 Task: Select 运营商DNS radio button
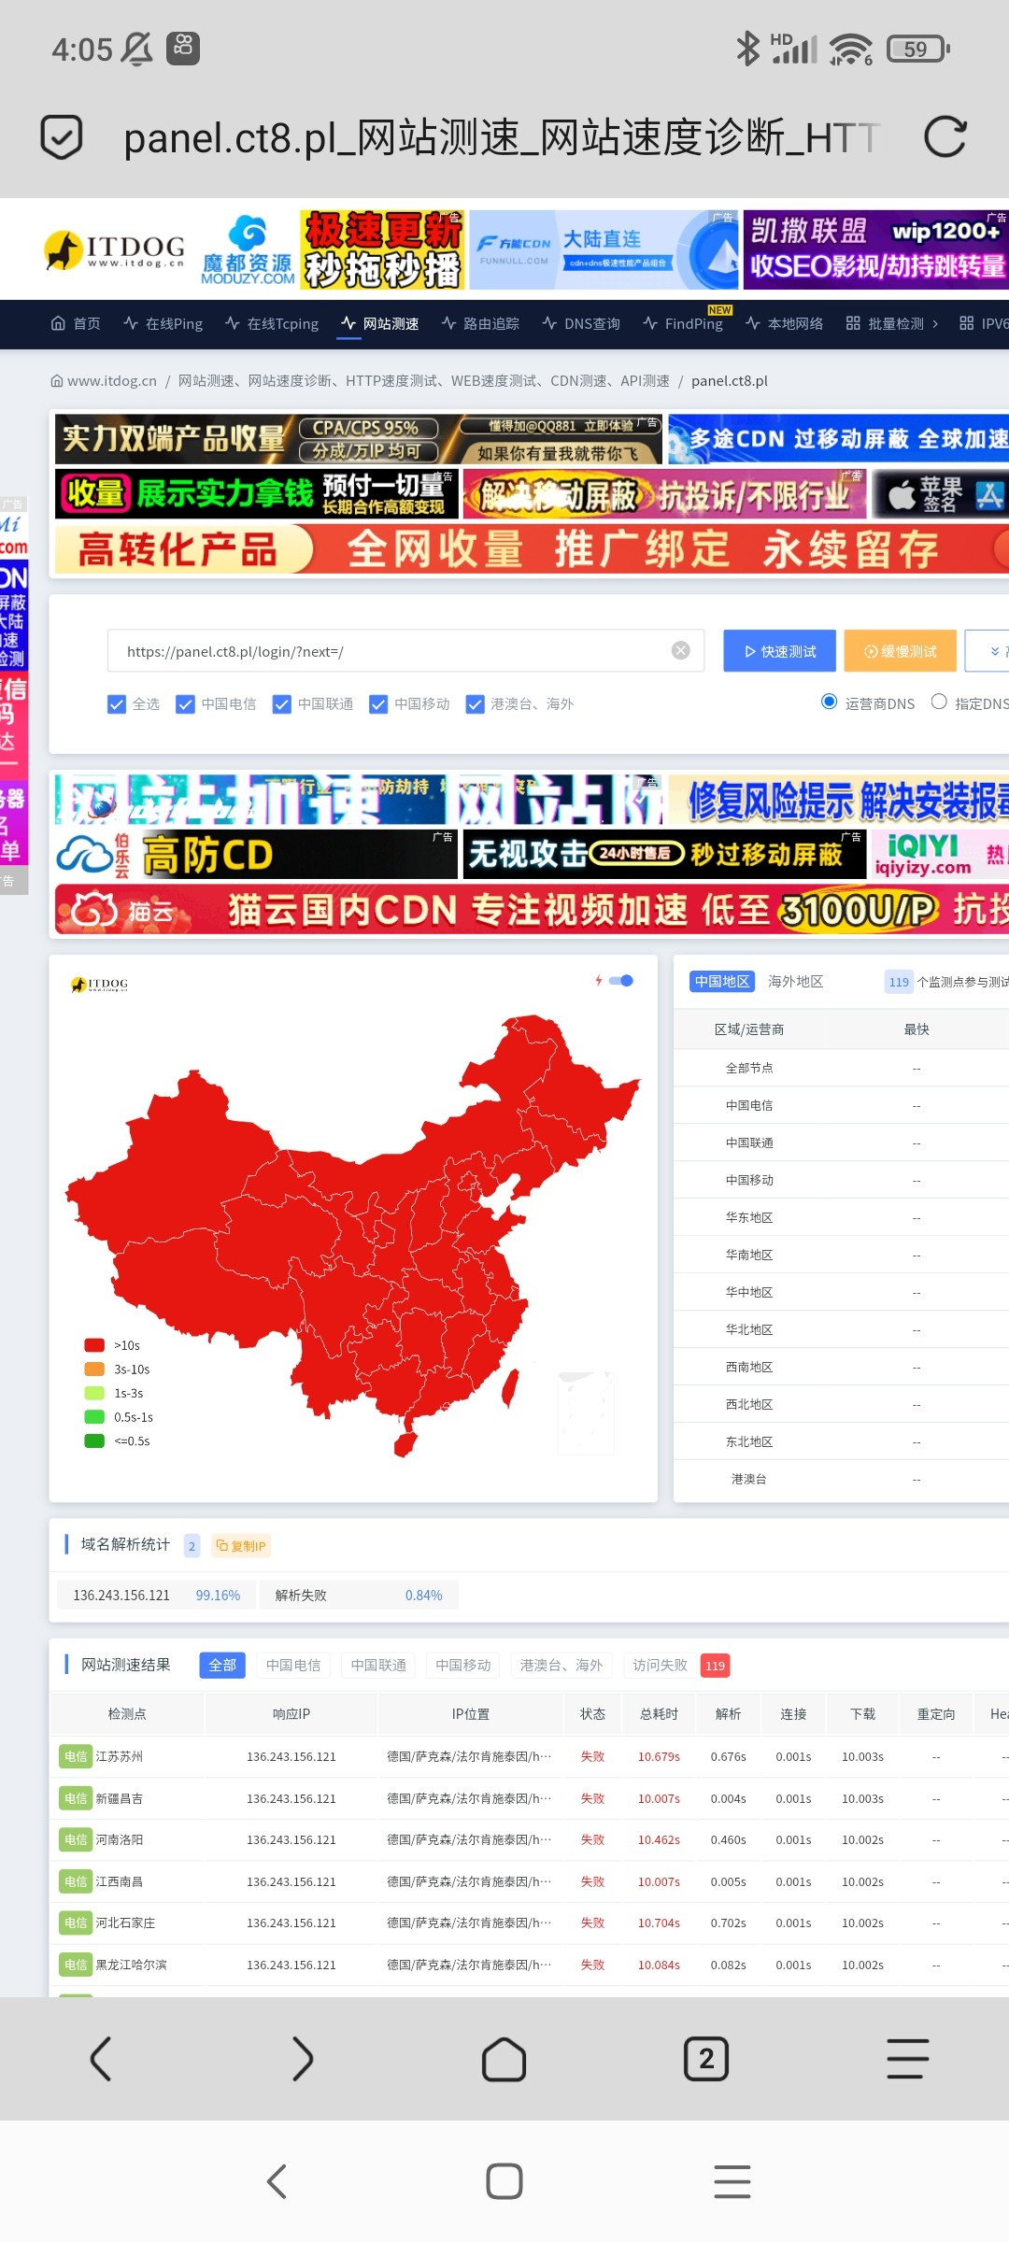(829, 702)
